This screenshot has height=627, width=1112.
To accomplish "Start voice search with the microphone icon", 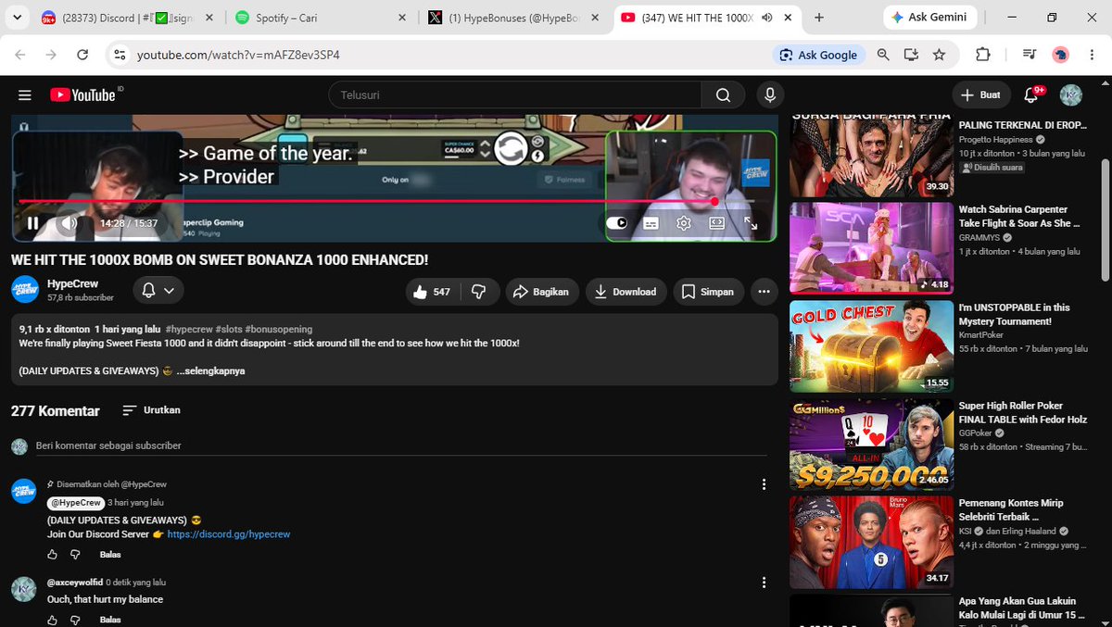I will point(769,94).
